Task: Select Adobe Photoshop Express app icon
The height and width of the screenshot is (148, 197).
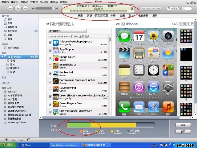Action: click(55, 43)
